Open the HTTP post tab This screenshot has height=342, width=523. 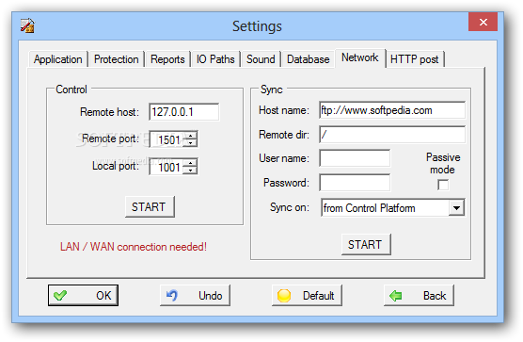pos(415,59)
